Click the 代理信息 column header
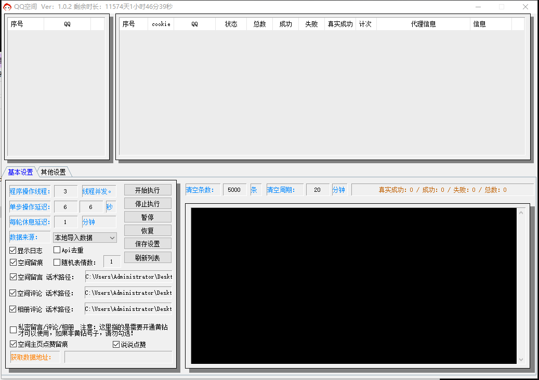 (x=423, y=24)
